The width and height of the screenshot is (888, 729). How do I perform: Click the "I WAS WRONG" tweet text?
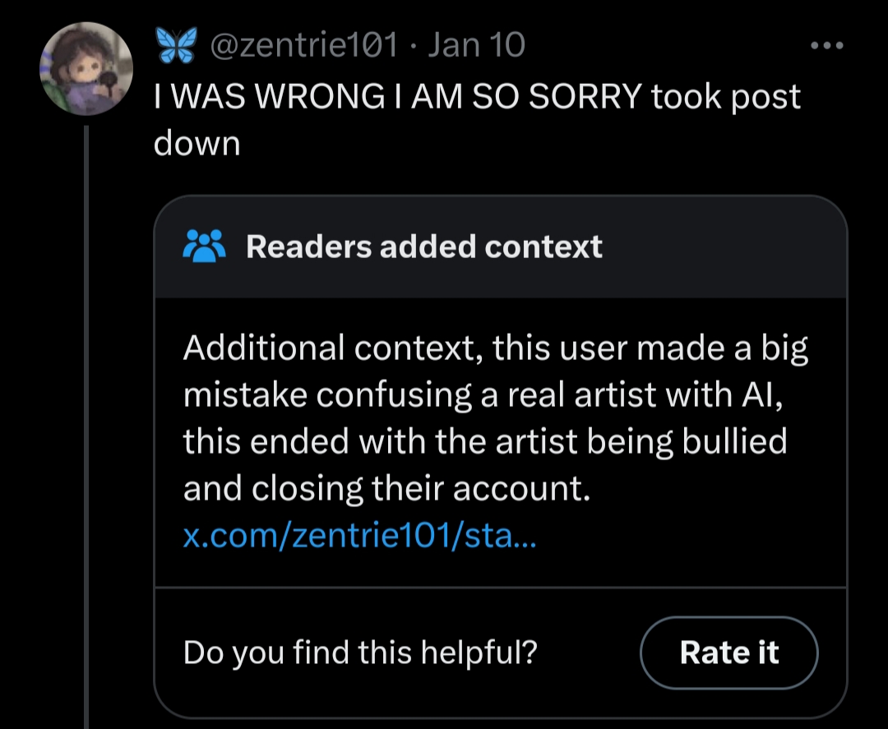tap(263, 98)
